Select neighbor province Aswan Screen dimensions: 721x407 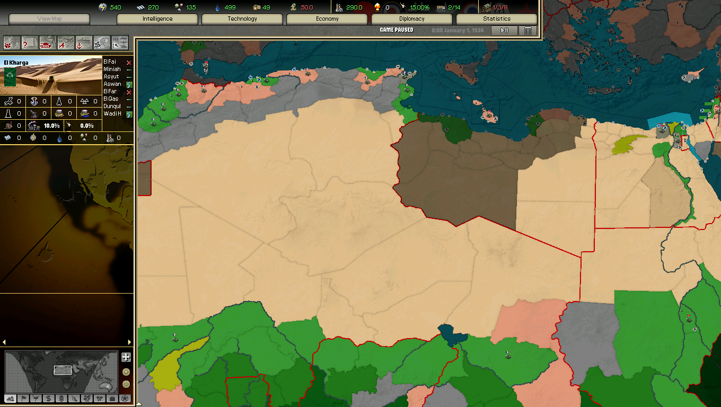coord(112,84)
